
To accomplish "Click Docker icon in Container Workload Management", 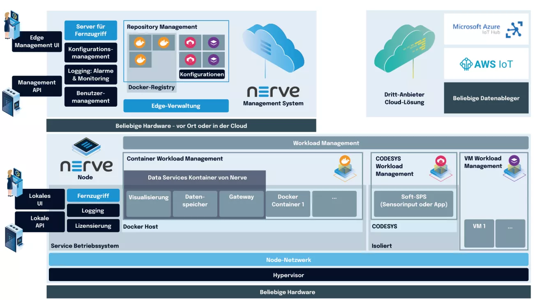I will tap(345, 167).
